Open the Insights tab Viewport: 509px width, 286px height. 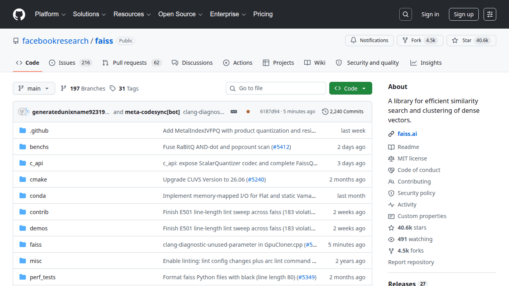click(426, 63)
